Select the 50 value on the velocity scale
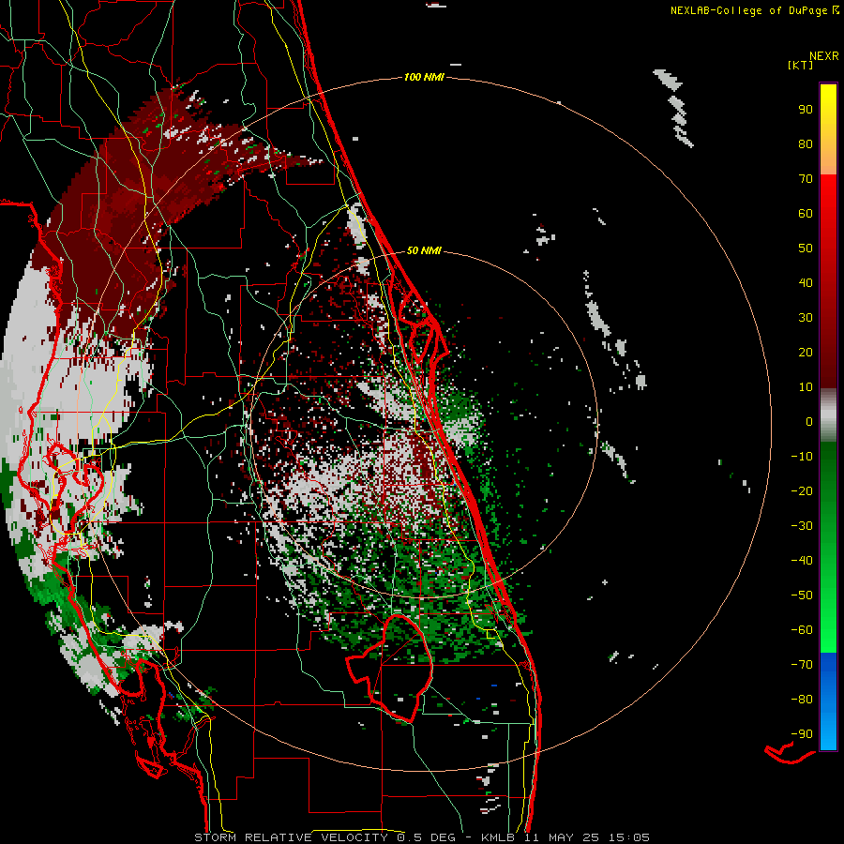Screen dimensions: 844x844 [806, 249]
